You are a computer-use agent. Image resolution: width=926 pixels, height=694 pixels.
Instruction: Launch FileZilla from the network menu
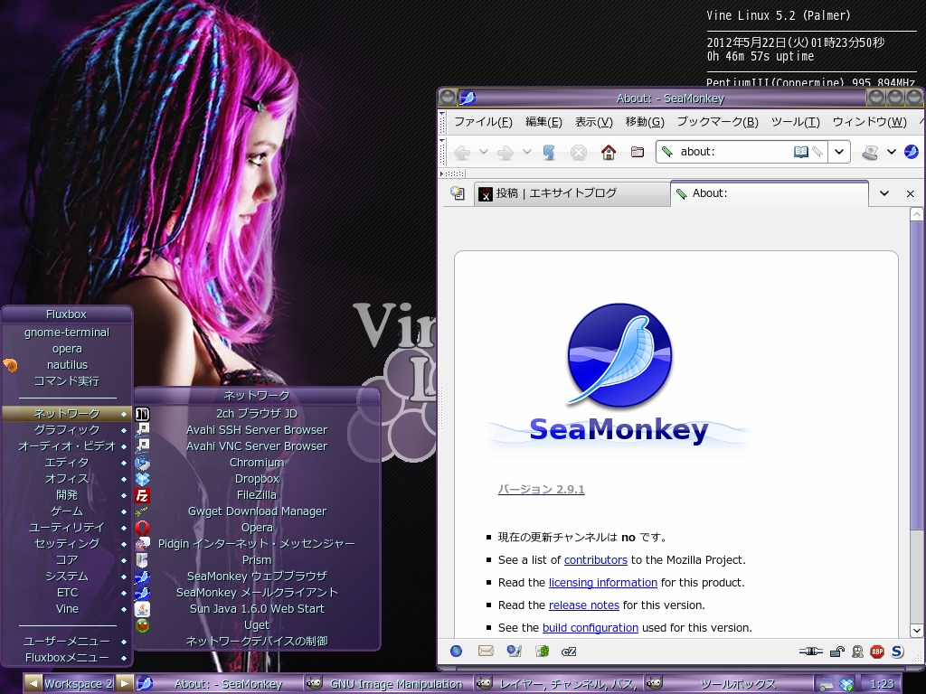click(257, 495)
